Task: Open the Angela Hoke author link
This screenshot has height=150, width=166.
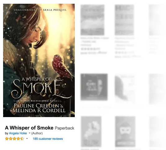Action: [x=18, y=133]
